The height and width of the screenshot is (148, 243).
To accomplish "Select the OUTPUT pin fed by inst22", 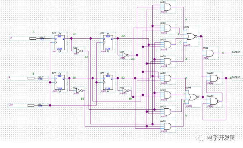I will (237, 77).
